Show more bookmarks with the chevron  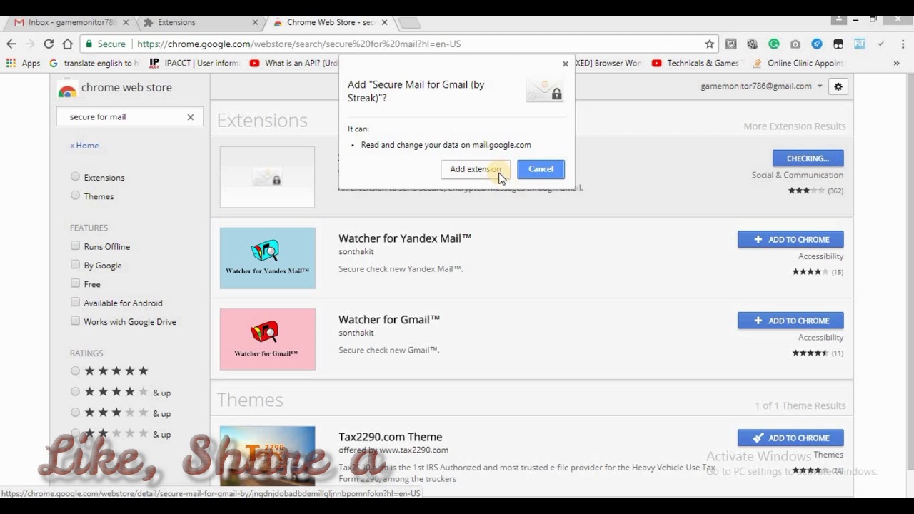click(897, 63)
